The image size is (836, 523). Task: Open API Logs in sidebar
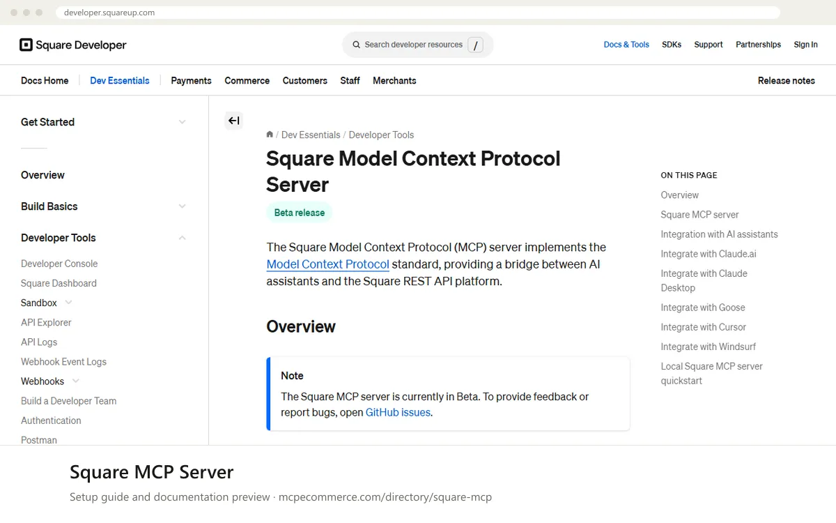tap(39, 342)
